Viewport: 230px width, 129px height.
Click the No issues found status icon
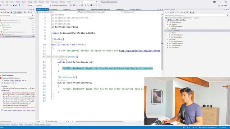(x=46, y=121)
